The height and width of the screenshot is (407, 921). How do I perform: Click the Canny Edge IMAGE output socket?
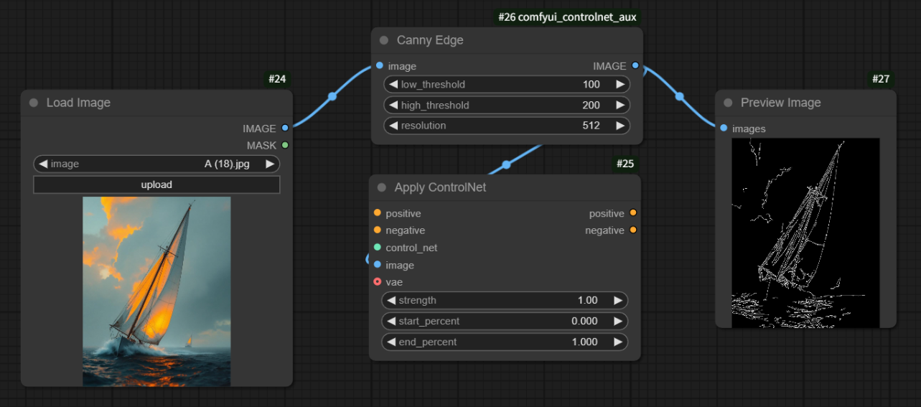click(635, 66)
